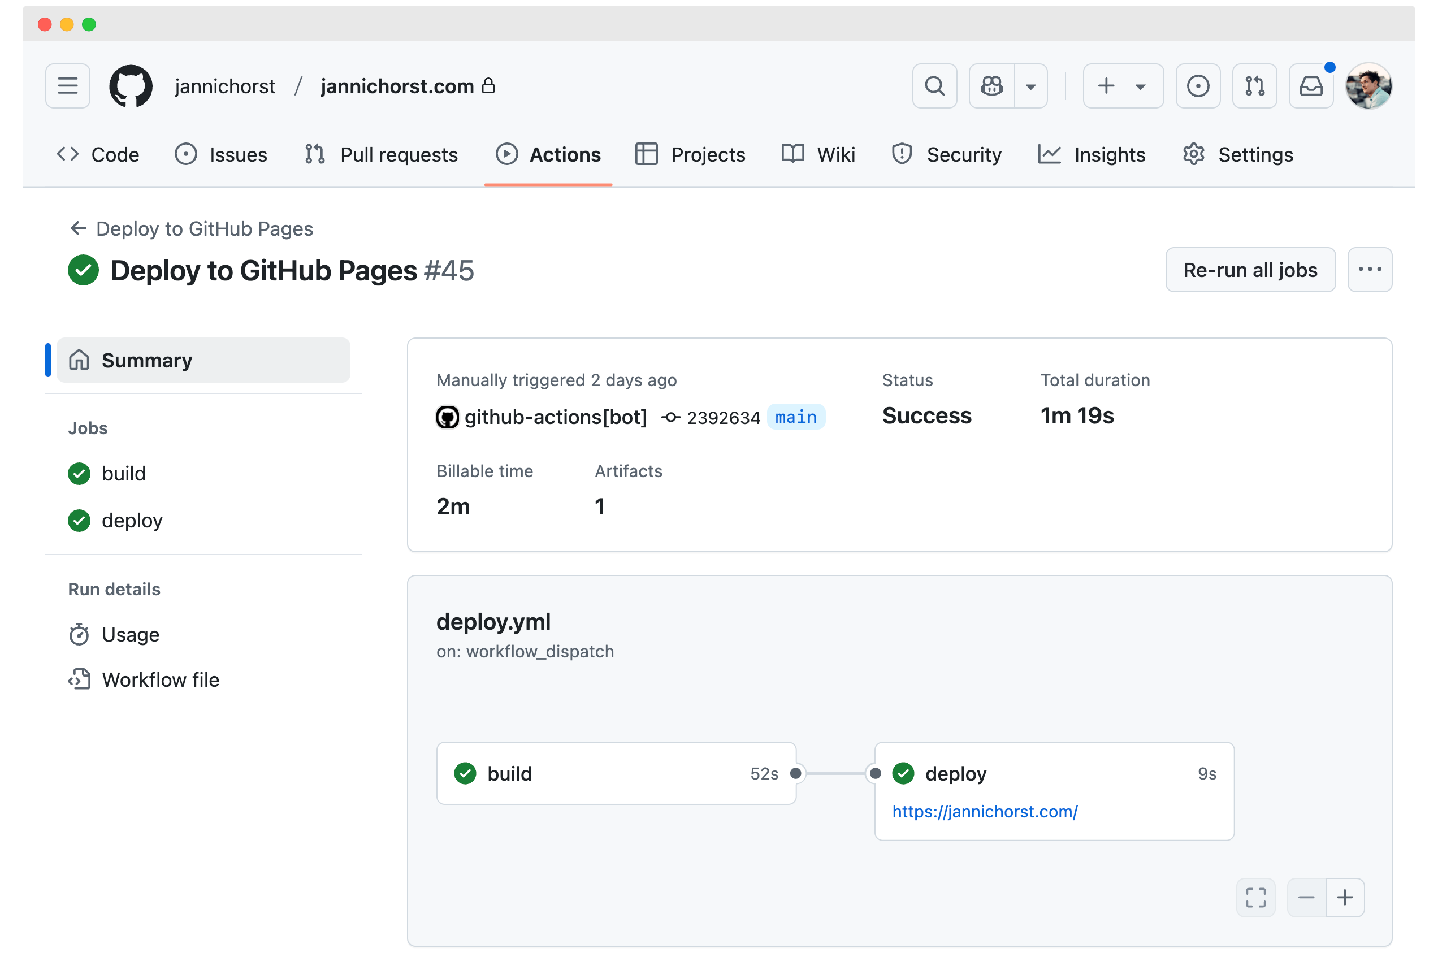Open the search magnifier button

(x=934, y=86)
